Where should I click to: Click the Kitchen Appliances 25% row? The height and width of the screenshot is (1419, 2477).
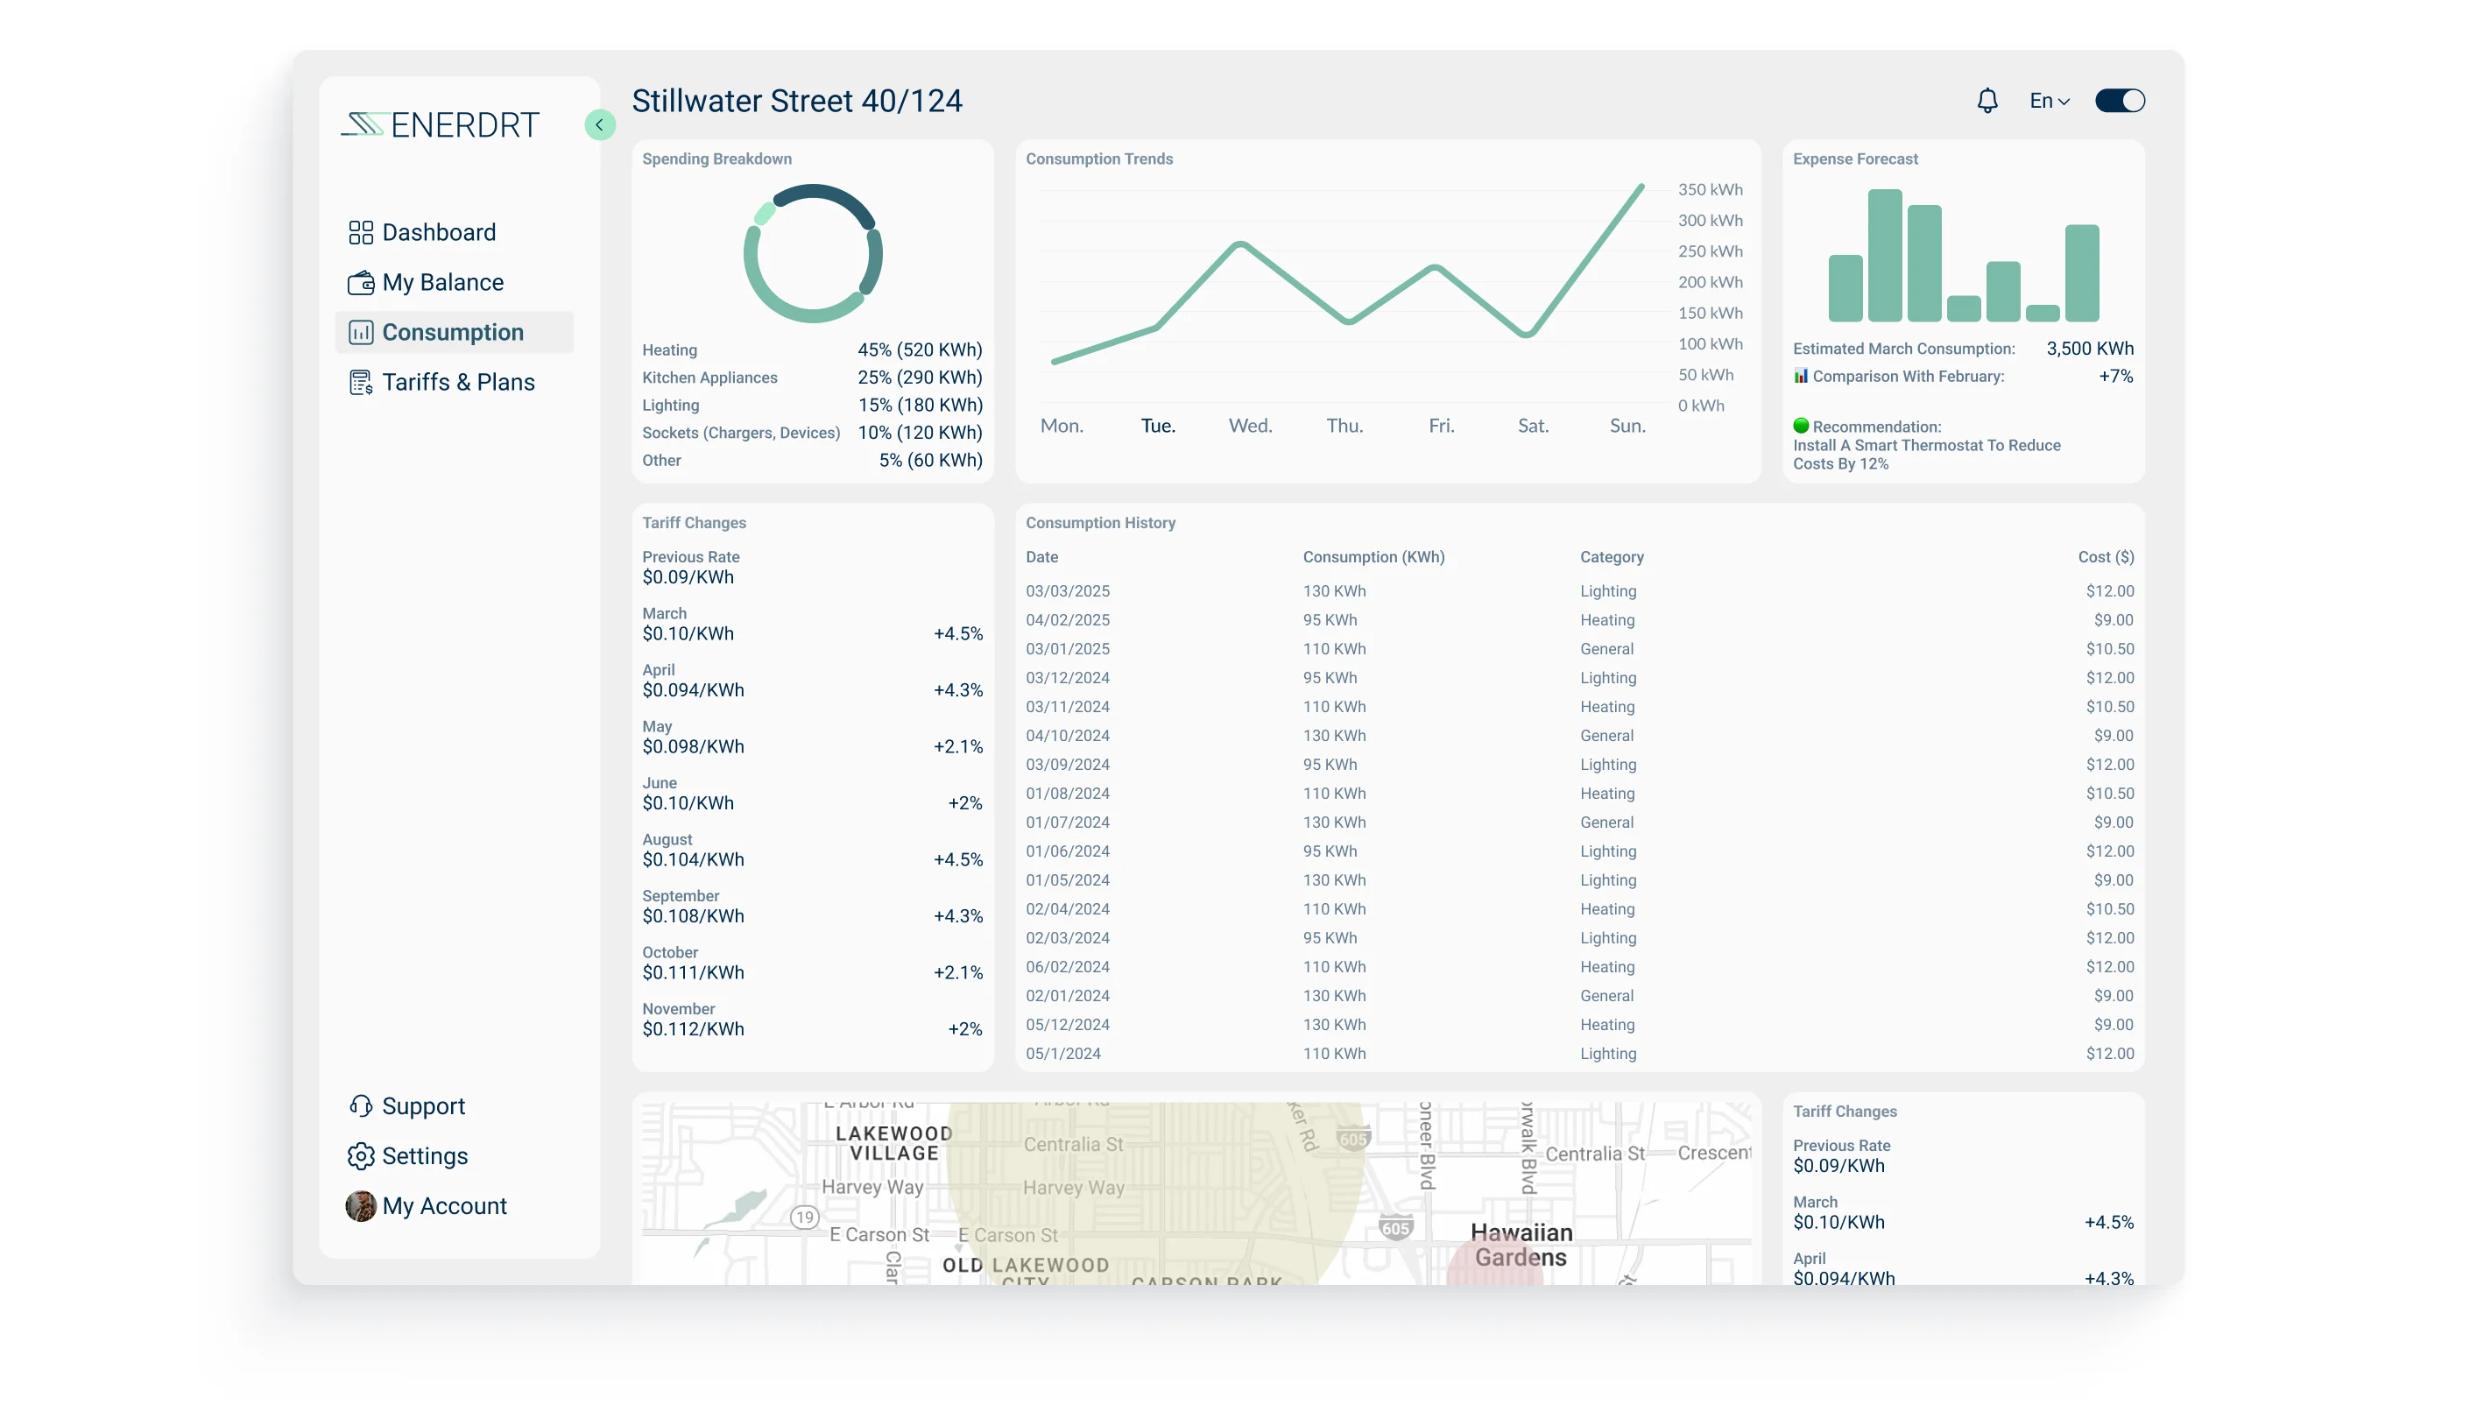(x=812, y=378)
